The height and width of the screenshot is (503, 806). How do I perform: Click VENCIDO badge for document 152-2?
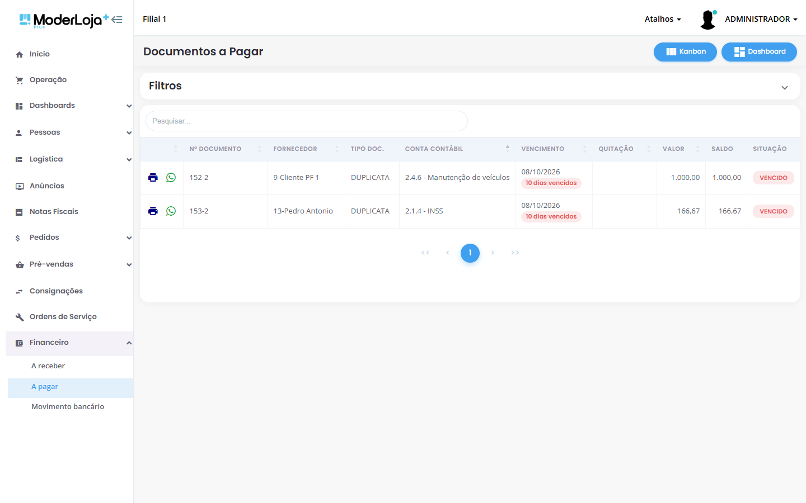point(773,178)
